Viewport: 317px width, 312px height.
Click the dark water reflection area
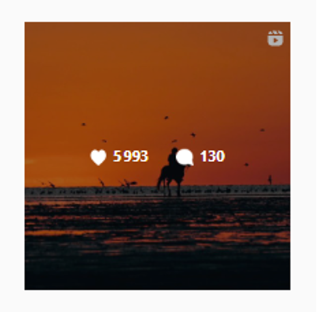pyautogui.click(x=157, y=242)
